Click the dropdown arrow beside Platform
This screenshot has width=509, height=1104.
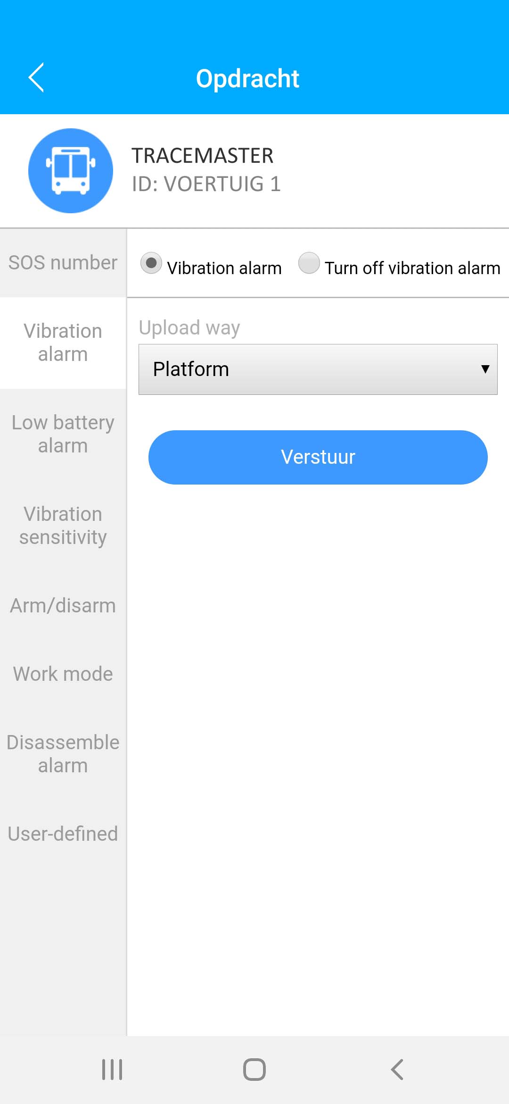485,369
